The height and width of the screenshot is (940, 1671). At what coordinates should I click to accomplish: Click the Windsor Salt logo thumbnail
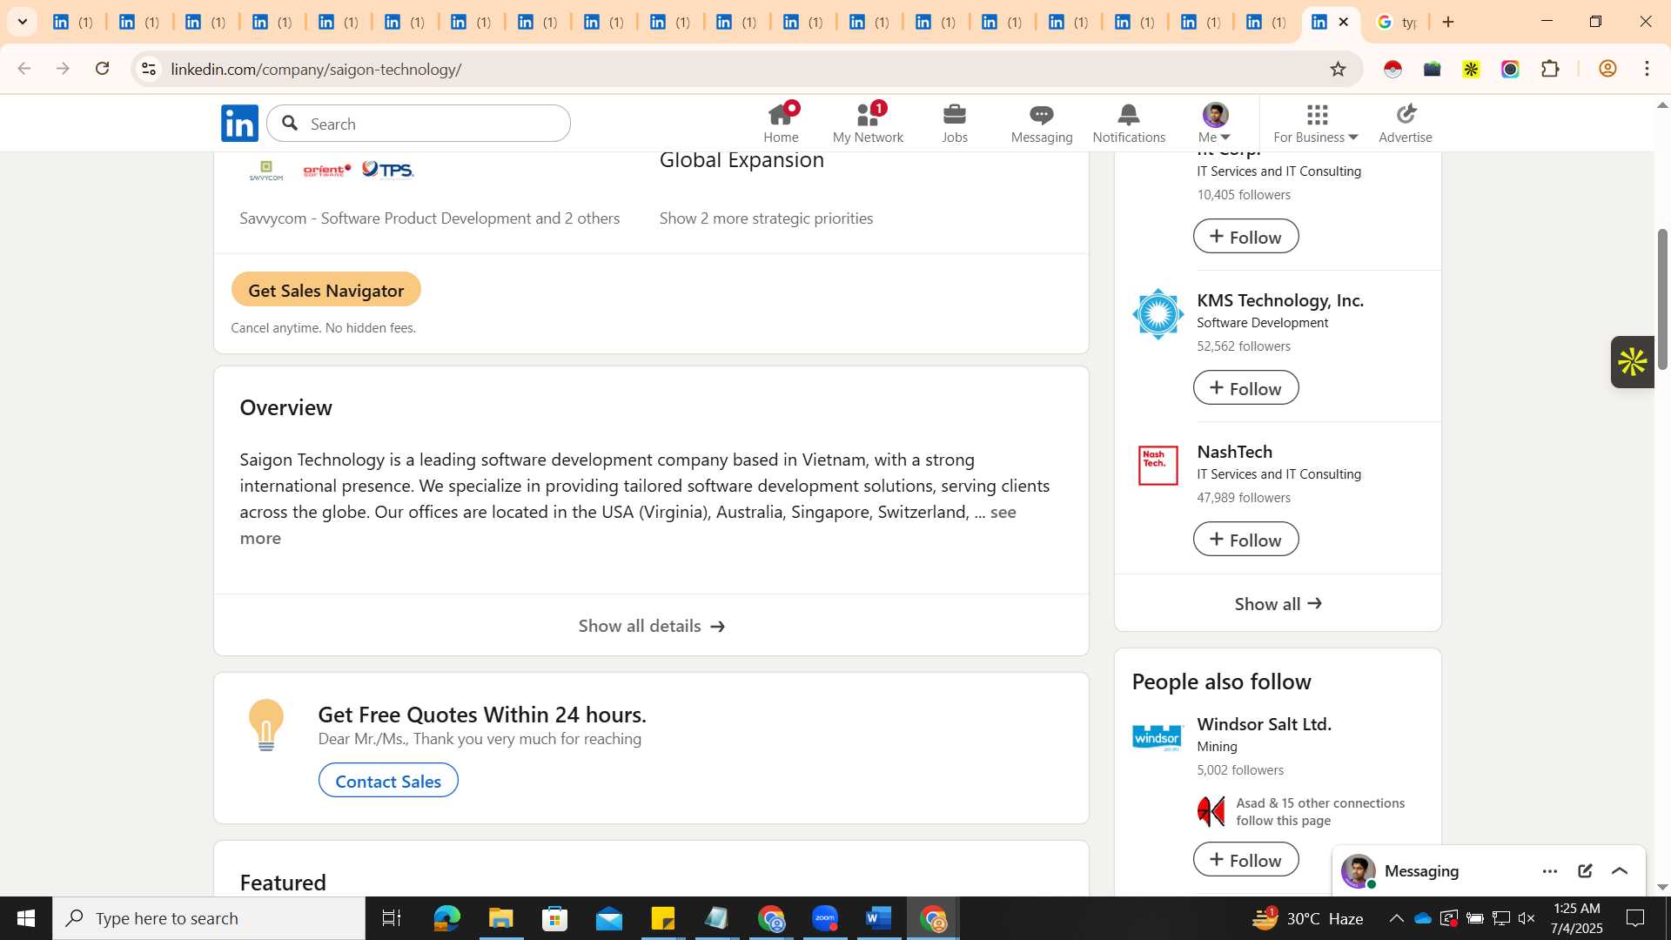[x=1158, y=738]
